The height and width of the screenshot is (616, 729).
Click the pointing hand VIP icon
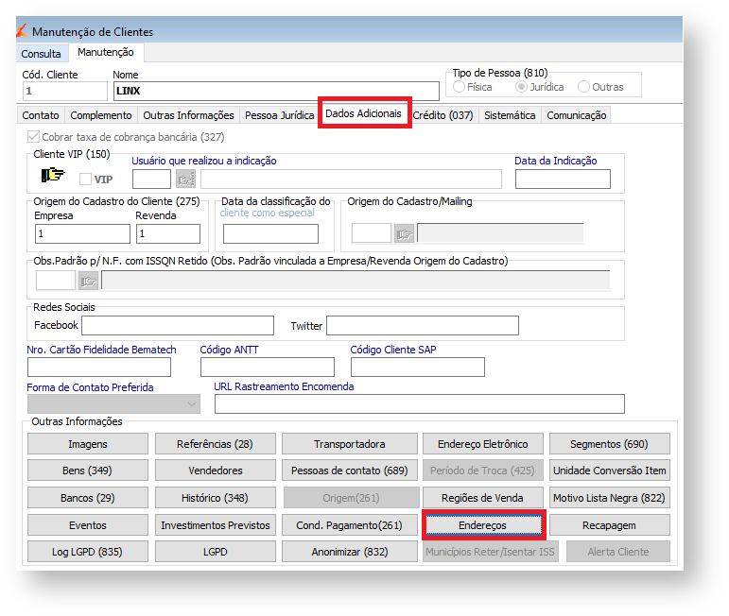(53, 176)
